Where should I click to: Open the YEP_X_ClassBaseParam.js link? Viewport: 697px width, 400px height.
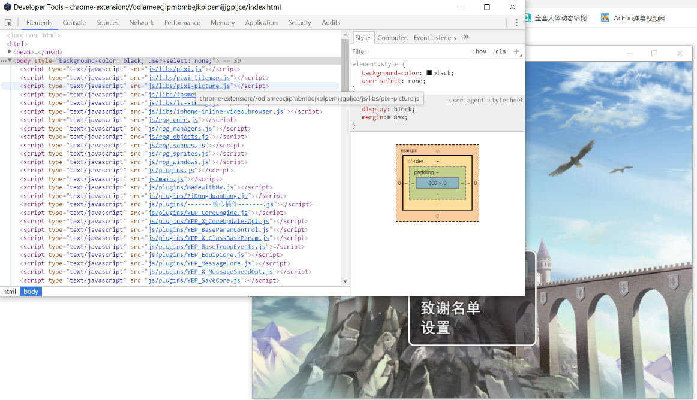[x=209, y=238]
